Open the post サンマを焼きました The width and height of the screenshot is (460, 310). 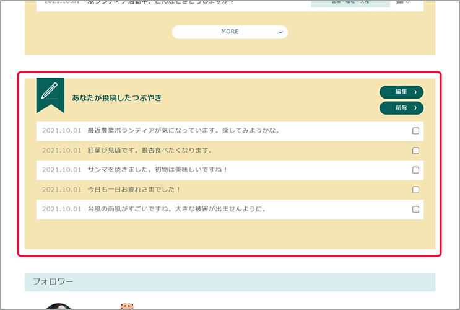click(x=158, y=170)
